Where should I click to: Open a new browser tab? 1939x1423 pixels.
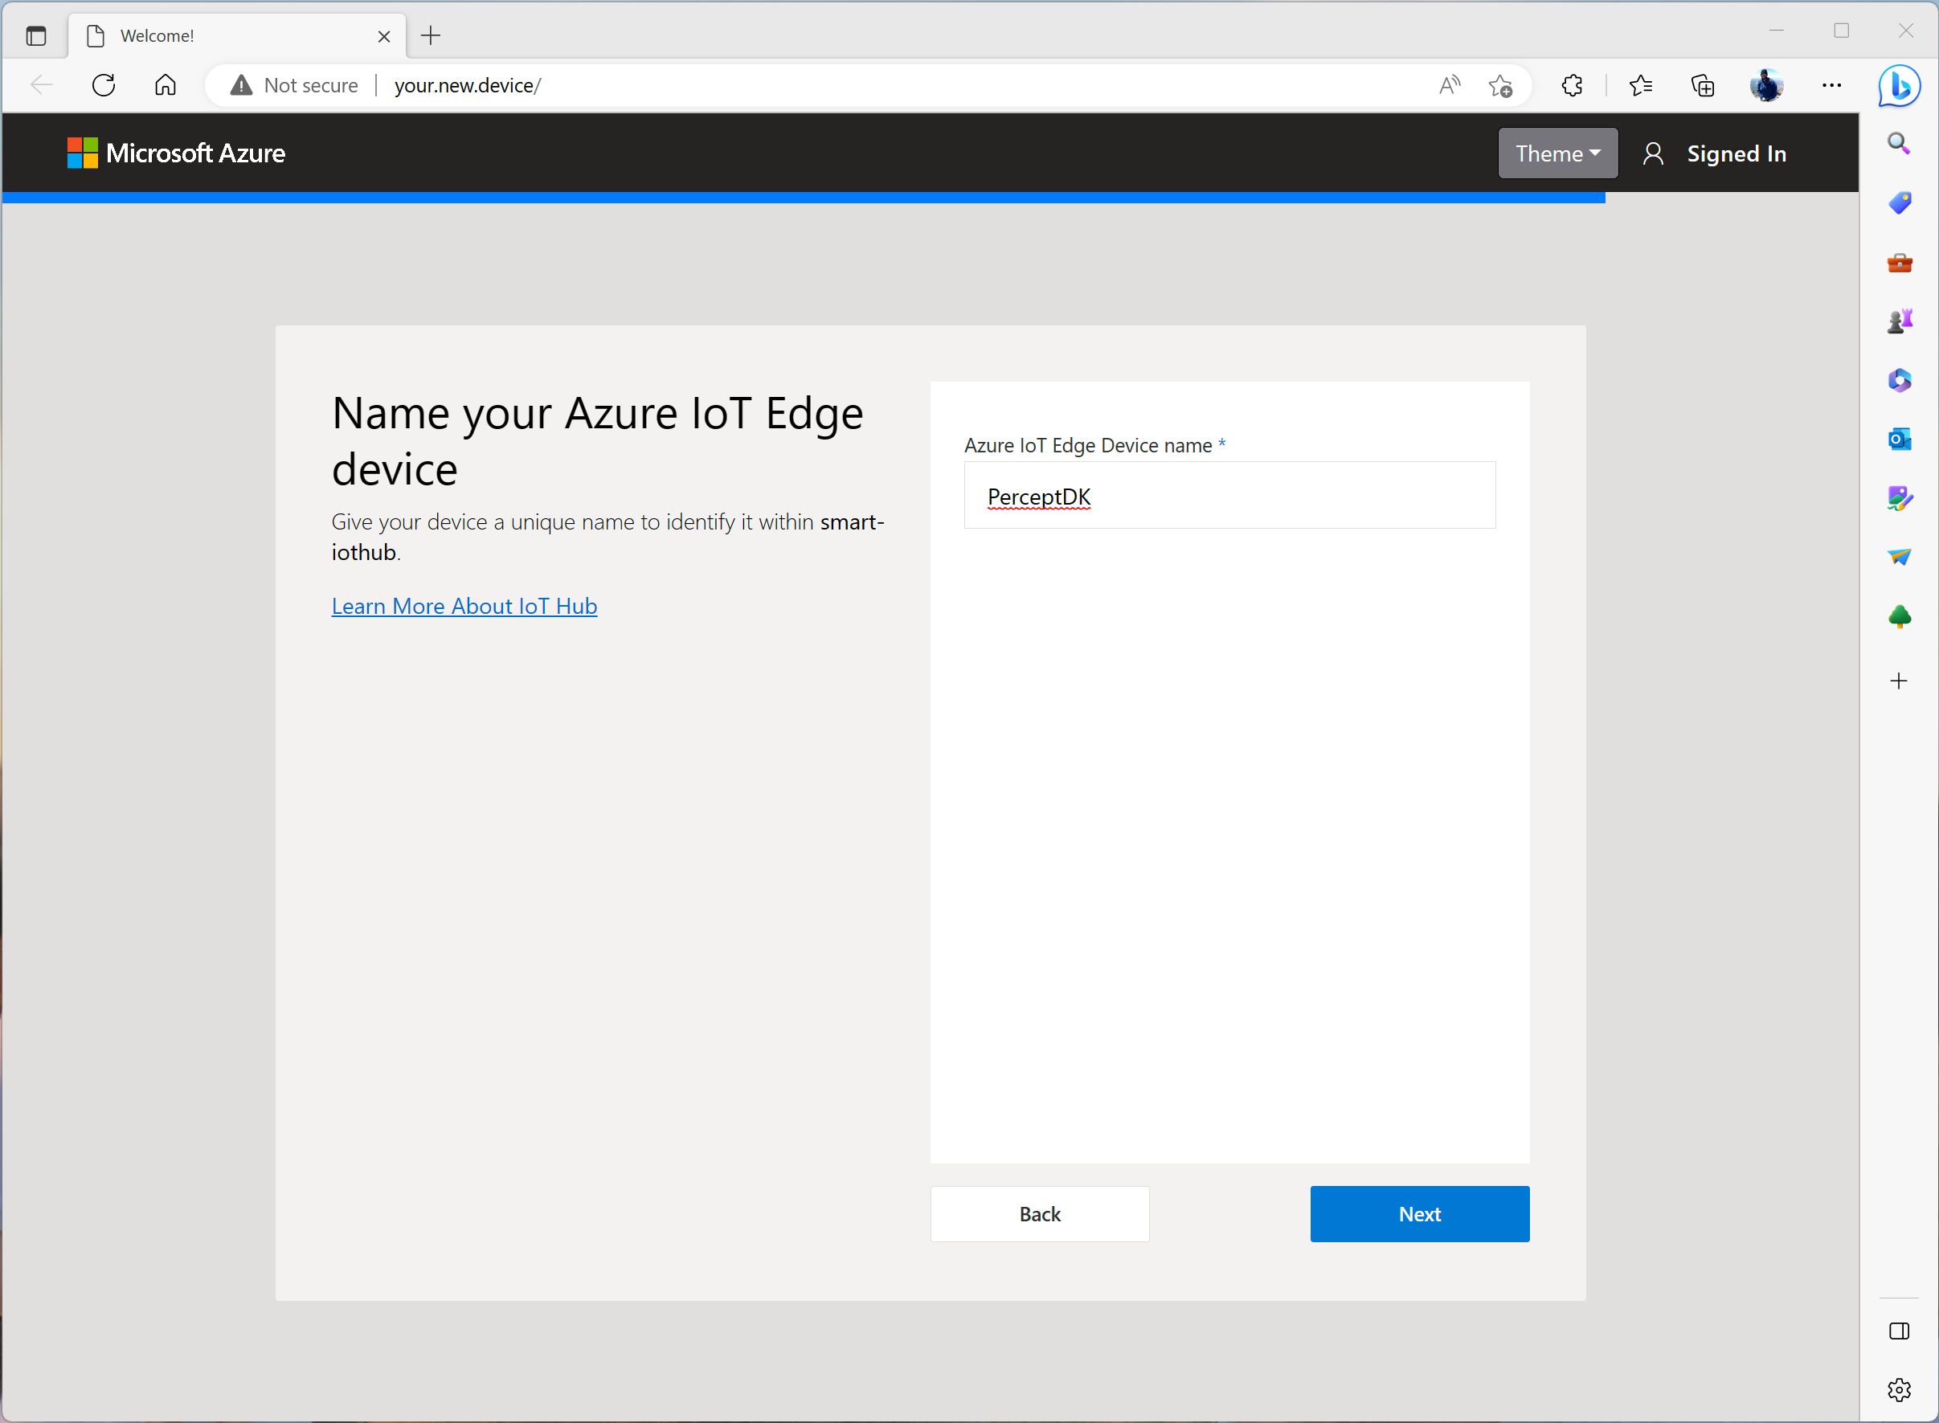431,35
